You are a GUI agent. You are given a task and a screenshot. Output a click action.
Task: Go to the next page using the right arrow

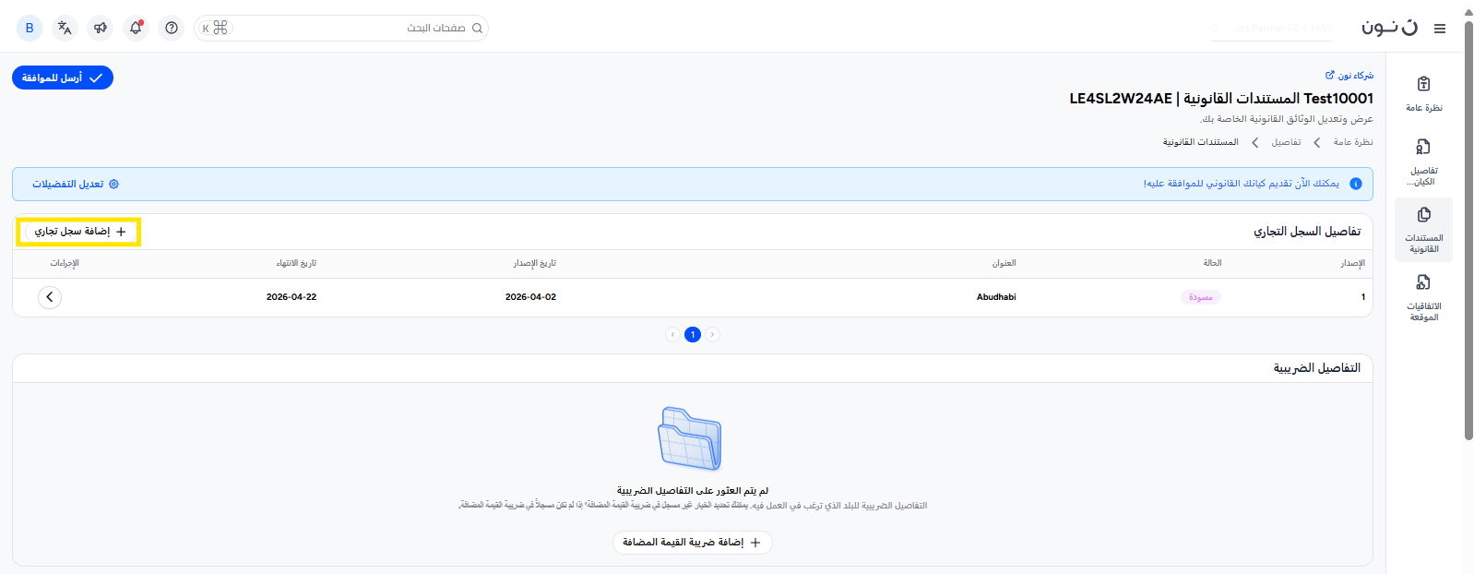pyautogui.click(x=712, y=334)
